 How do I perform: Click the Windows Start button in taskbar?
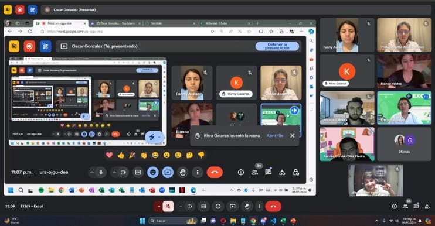point(142,221)
